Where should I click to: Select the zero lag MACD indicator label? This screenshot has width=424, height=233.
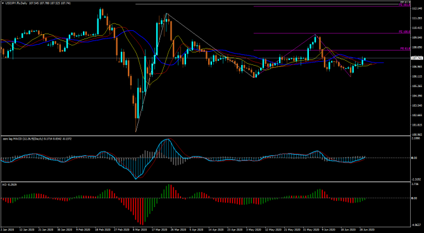[x=23, y=139]
